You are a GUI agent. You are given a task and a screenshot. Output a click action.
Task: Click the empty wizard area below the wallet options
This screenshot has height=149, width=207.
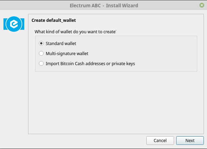coord(116,103)
